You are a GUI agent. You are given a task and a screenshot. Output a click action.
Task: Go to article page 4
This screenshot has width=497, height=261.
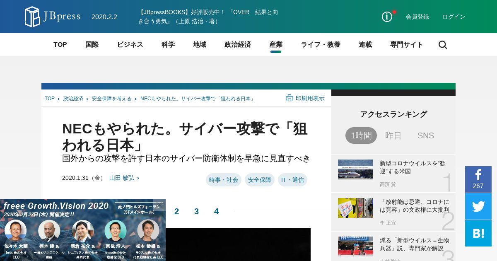[x=216, y=211]
